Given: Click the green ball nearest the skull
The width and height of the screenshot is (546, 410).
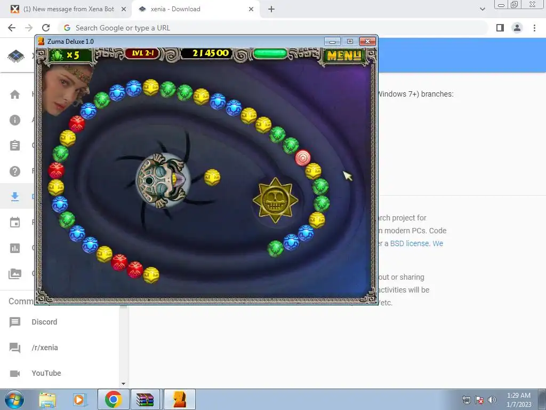Looking at the screenshot, I should pos(275,249).
